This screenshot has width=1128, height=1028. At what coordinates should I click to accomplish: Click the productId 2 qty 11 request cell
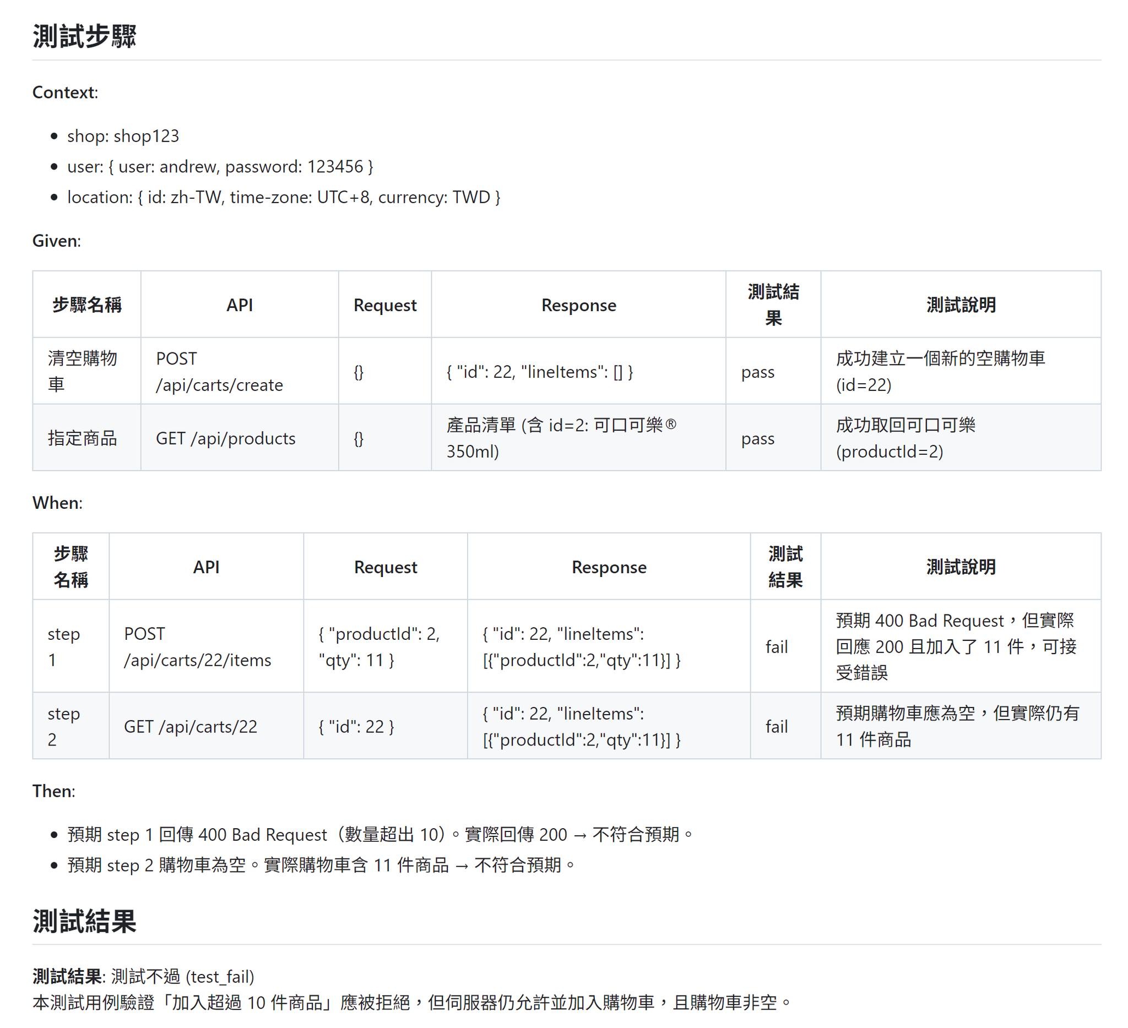pyautogui.click(x=379, y=647)
